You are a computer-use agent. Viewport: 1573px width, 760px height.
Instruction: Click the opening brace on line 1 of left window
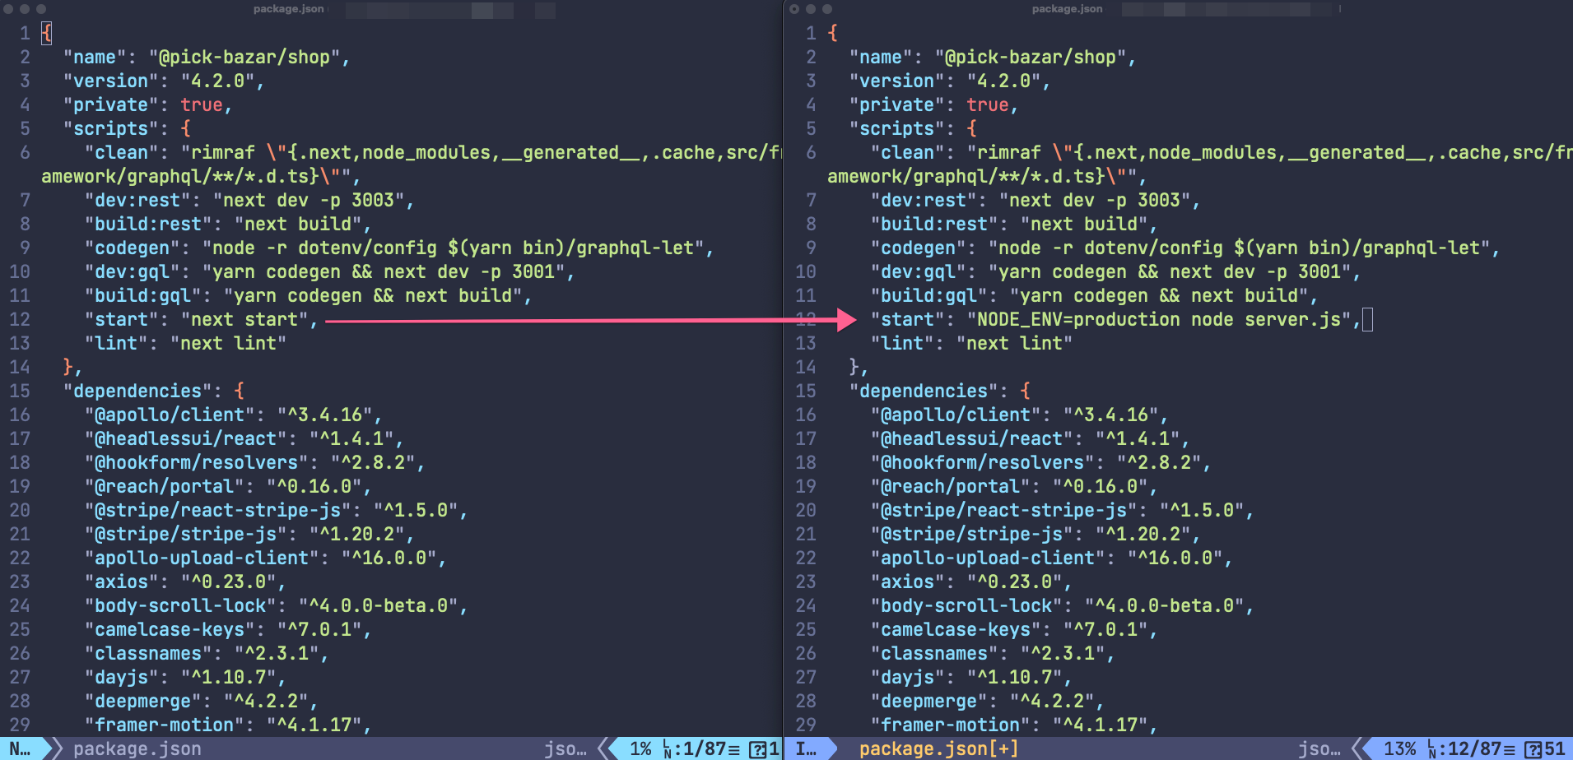pos(47,33)
